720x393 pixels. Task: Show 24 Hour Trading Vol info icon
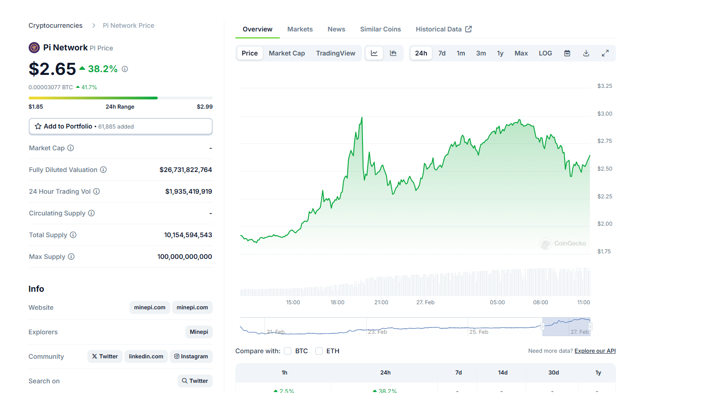(x=97, y=191)
